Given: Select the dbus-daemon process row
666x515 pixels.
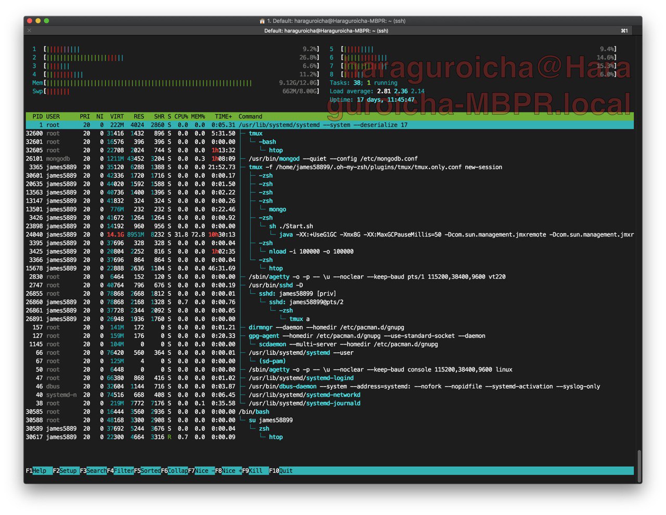Looking at the screenshot, I should [330, 387].
